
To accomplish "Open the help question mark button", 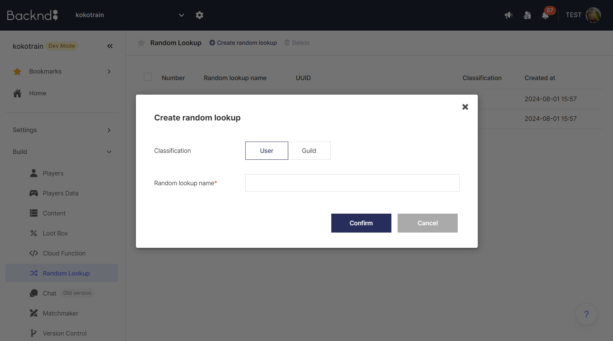I will (x=586, y=314).
